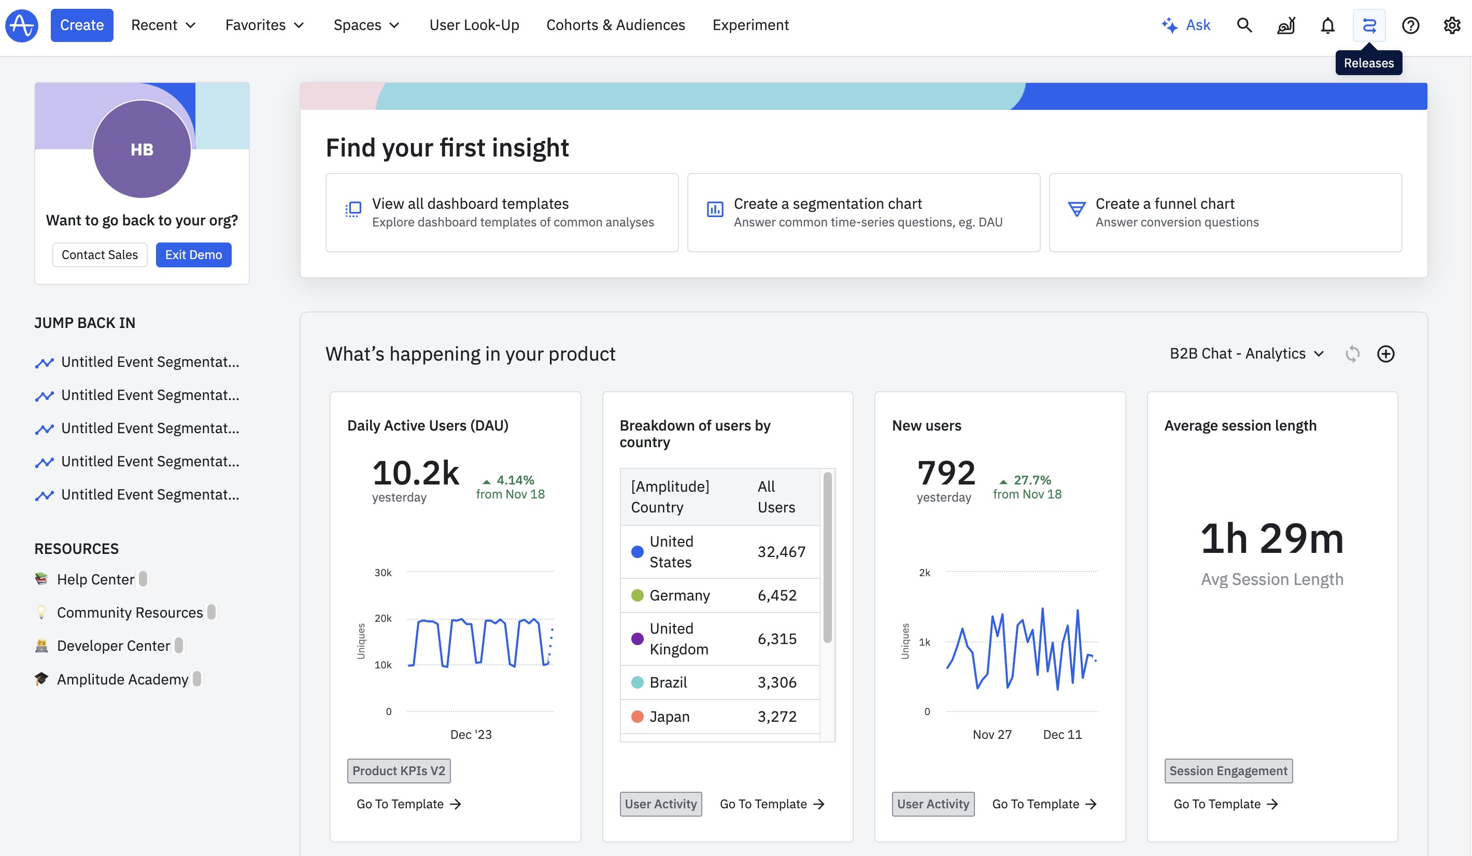
Task: Open the settings gear icon
Action: 1452,25
